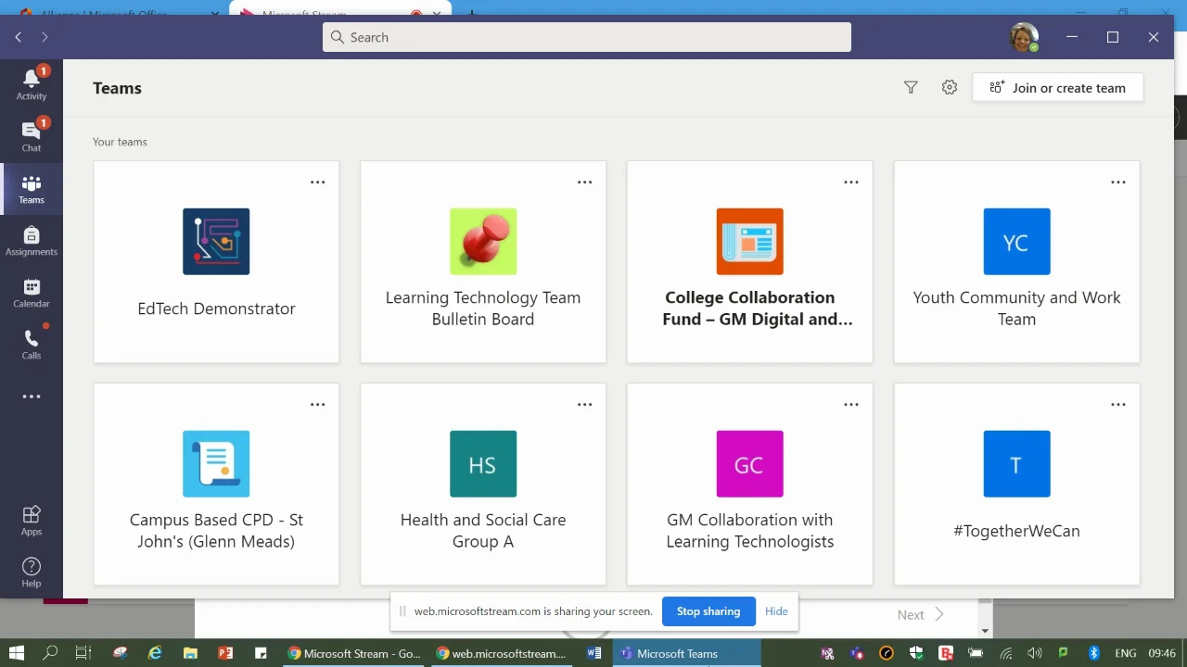Image resolution: width=1187 pixels, height=667 pixels.
Task: Open PowerPoint from the taskbar
Action: coord(225,653)
